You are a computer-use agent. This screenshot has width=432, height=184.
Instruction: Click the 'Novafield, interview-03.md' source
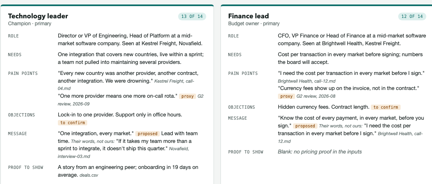coord(123,153)
